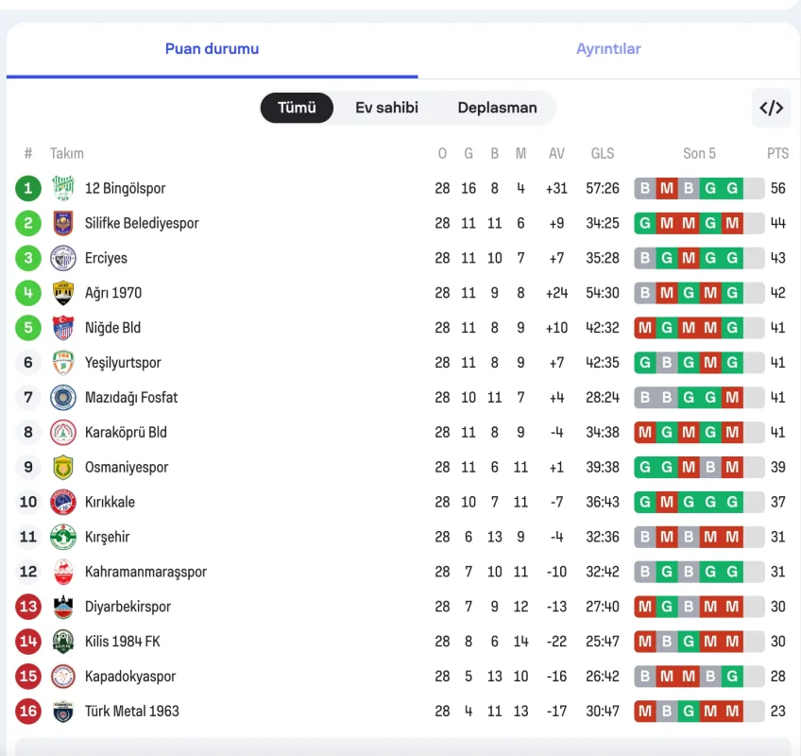Open the Puan durumu tab

212,49
